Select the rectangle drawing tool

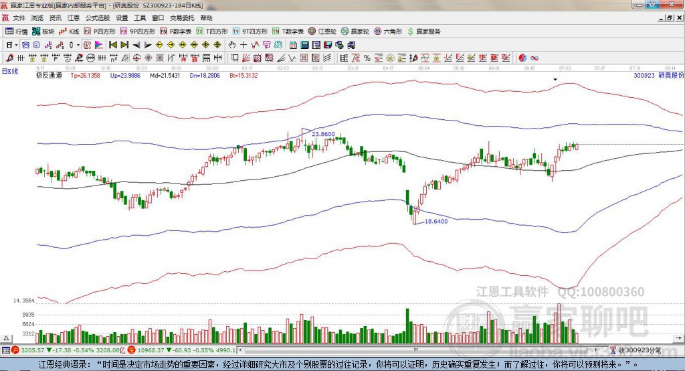pos(235,58)
